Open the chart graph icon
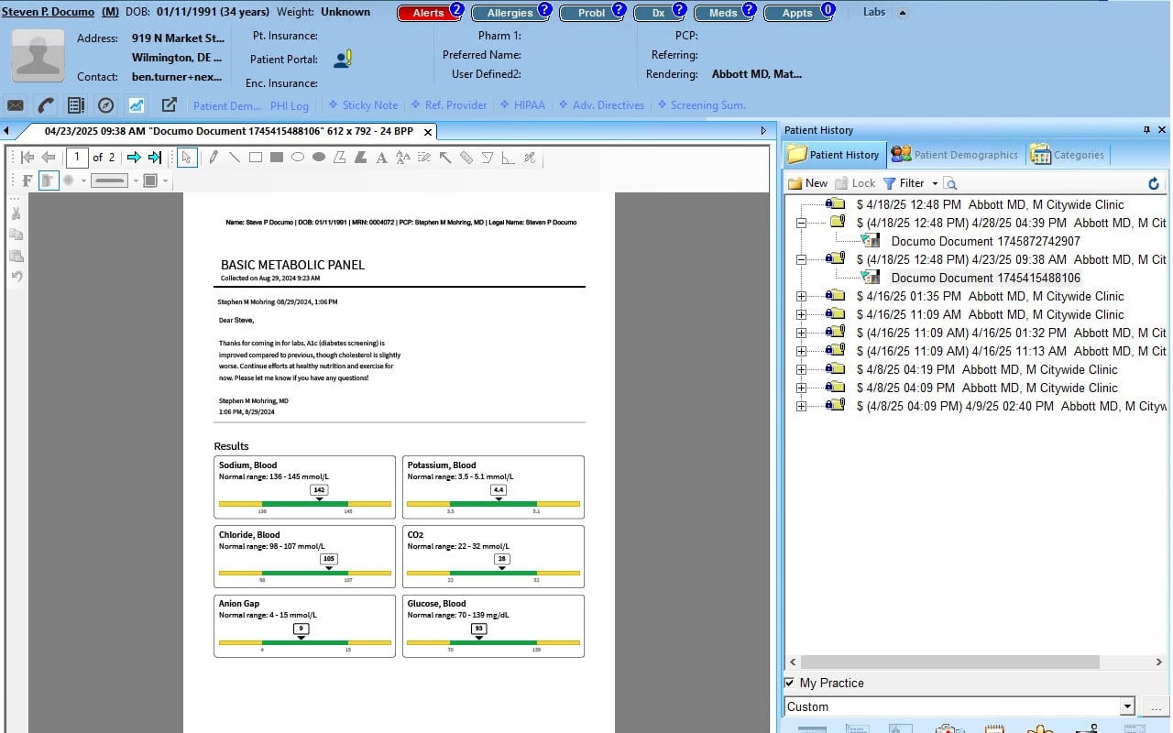Screen dimensions: 1173x733 pyautogui.click(x=137, y=105)
